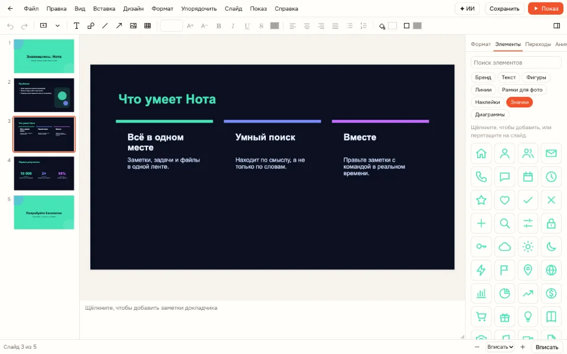Viewport: 567px width, 354px height.
Task: Add the Globe icon element
Action: tap(551, 270)
